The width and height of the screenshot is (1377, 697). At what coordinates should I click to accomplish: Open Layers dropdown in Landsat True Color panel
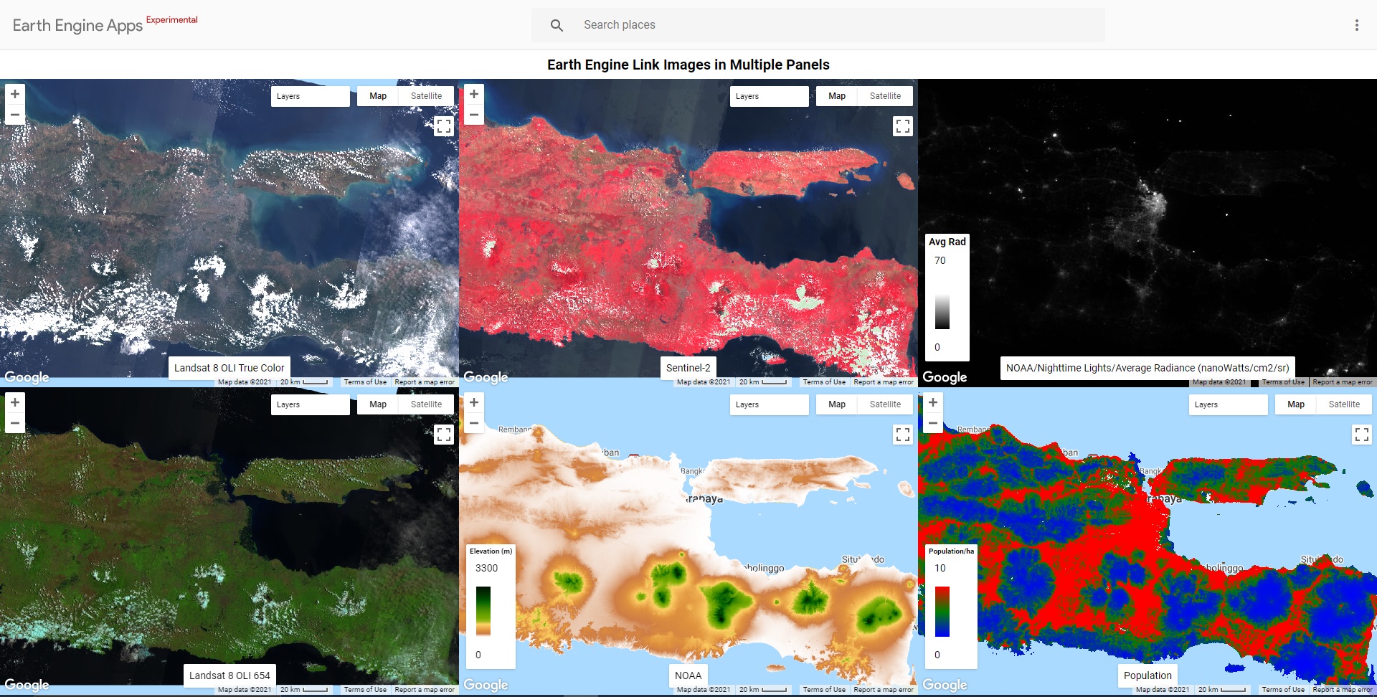310,96
